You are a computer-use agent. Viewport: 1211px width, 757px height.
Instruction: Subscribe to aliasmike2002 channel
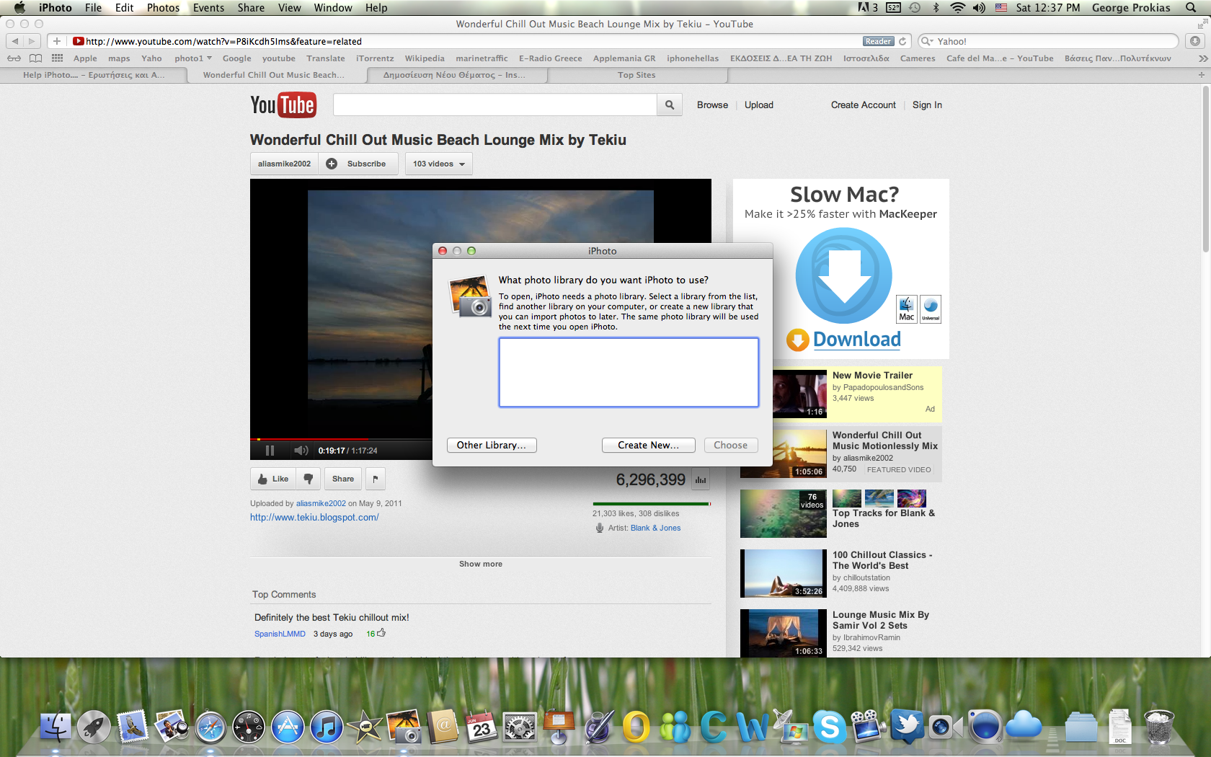click(x=358, y=164)
